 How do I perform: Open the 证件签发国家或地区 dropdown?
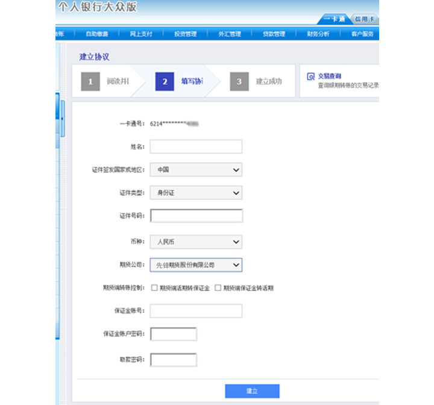[196, 170]
